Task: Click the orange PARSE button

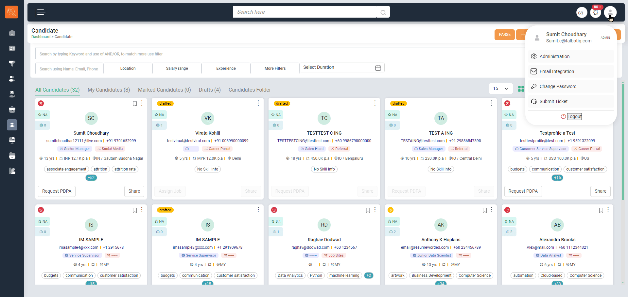Action: click(x=504, y=35)
